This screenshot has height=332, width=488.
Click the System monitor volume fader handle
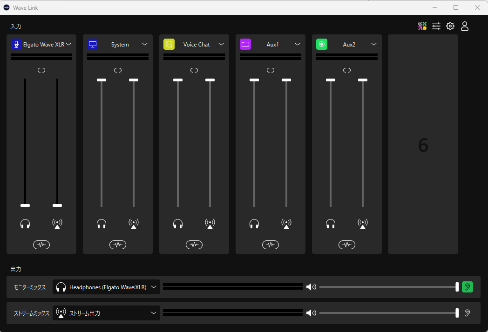[102, 80]
